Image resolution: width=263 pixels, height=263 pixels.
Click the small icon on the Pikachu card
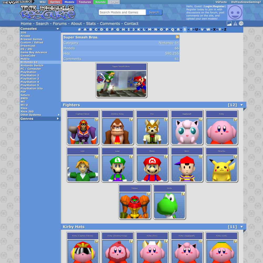[x=235, y=157]
